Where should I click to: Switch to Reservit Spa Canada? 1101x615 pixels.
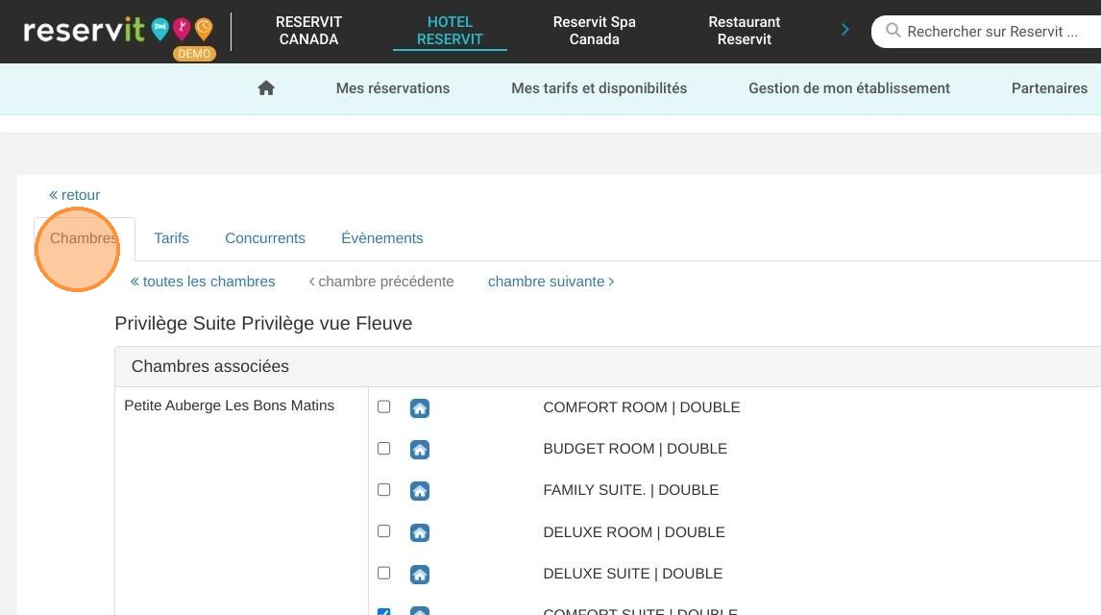pyautogui.click(x=594, y=31)
